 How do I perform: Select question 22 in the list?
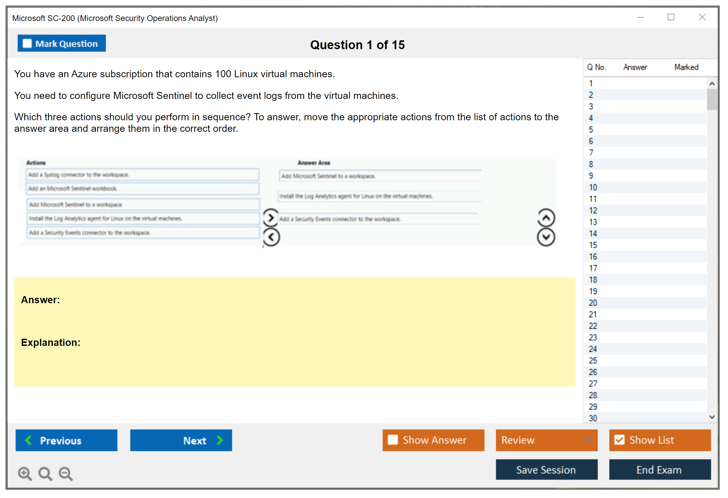coord(593,326)
